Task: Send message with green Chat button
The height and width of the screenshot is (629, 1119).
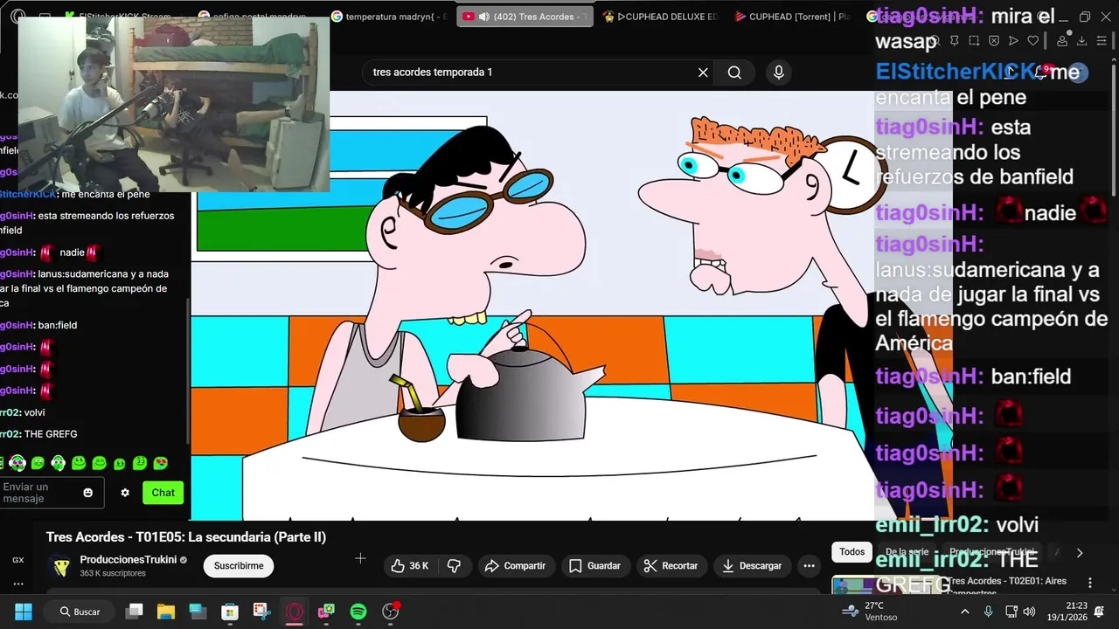Action: click(163, 493)
